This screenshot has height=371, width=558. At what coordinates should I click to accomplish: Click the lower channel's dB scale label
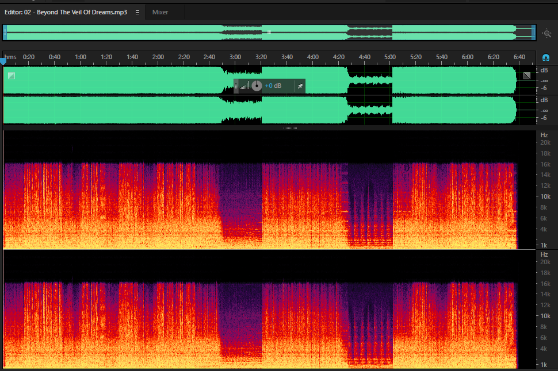pos(544,100)
